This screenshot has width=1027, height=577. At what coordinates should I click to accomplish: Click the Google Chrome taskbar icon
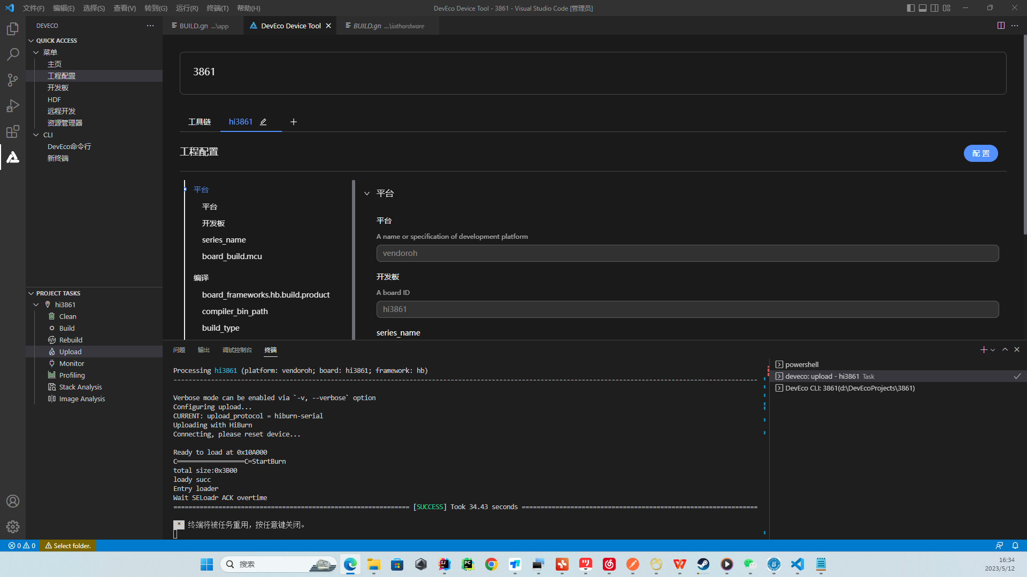(x=491, y=564)
